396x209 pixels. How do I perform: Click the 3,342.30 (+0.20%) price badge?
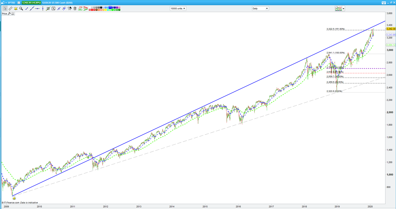[x=31, y=3]
